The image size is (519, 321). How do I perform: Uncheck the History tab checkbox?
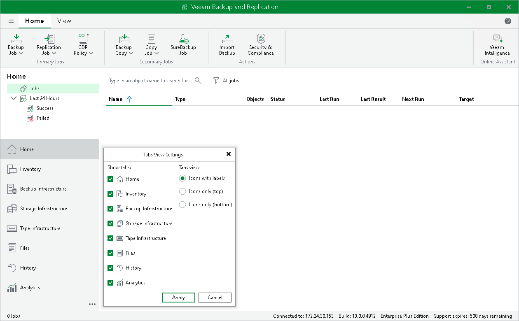tap(110, 268)
